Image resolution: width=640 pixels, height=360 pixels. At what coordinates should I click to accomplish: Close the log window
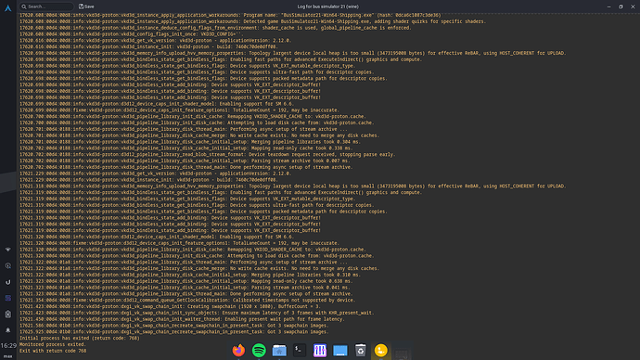coord(633,6)
